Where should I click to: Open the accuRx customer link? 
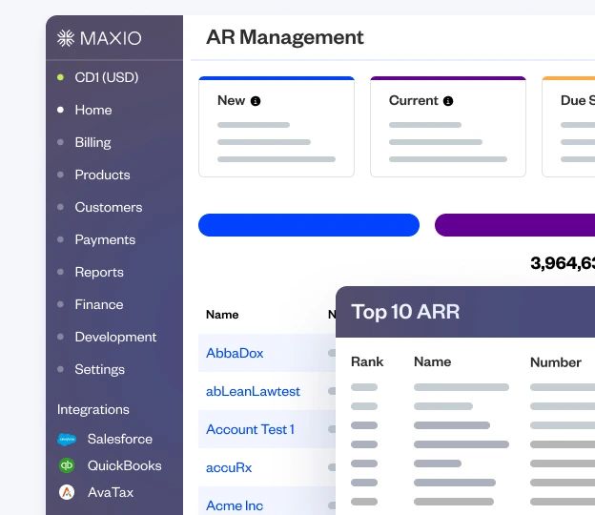(229, 467)
